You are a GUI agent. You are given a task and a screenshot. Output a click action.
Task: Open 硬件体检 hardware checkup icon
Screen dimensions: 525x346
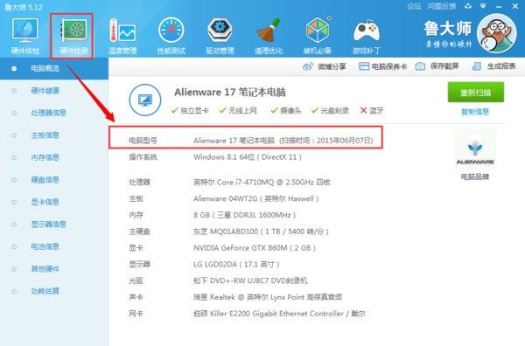25,36
